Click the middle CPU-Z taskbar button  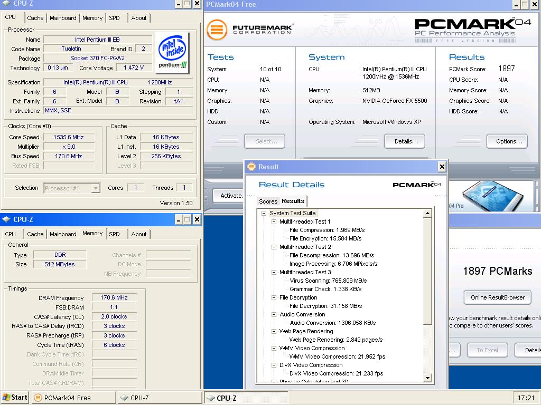tap(160, 398)
